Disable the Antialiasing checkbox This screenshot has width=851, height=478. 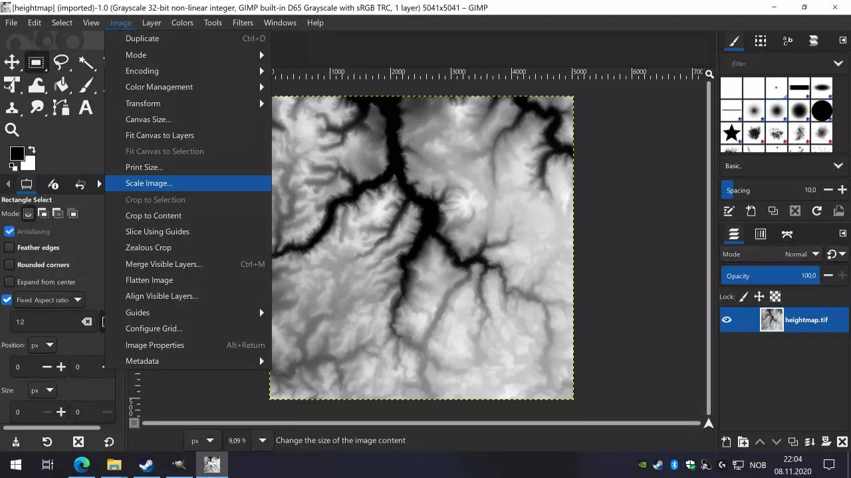tap(9, 232)
